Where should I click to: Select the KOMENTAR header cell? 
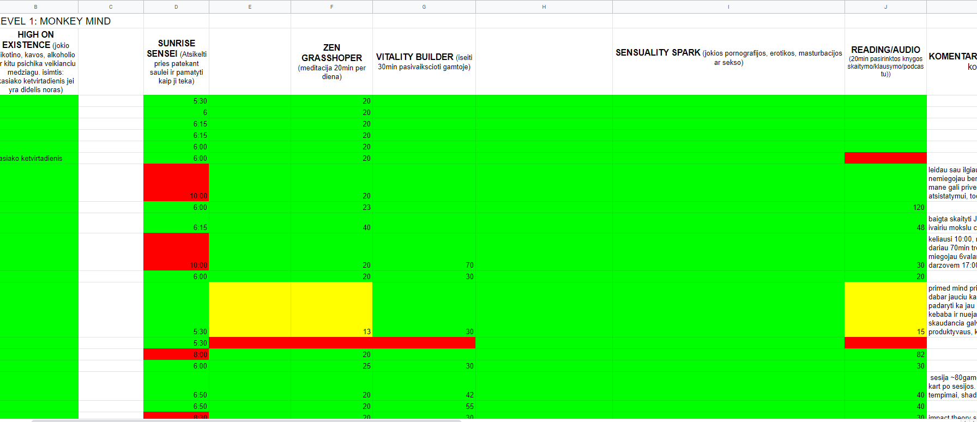click(952, 62)
